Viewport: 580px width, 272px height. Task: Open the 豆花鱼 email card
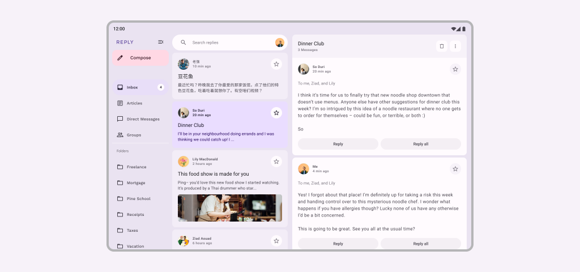pyautogui.click(x=230, y=76)
